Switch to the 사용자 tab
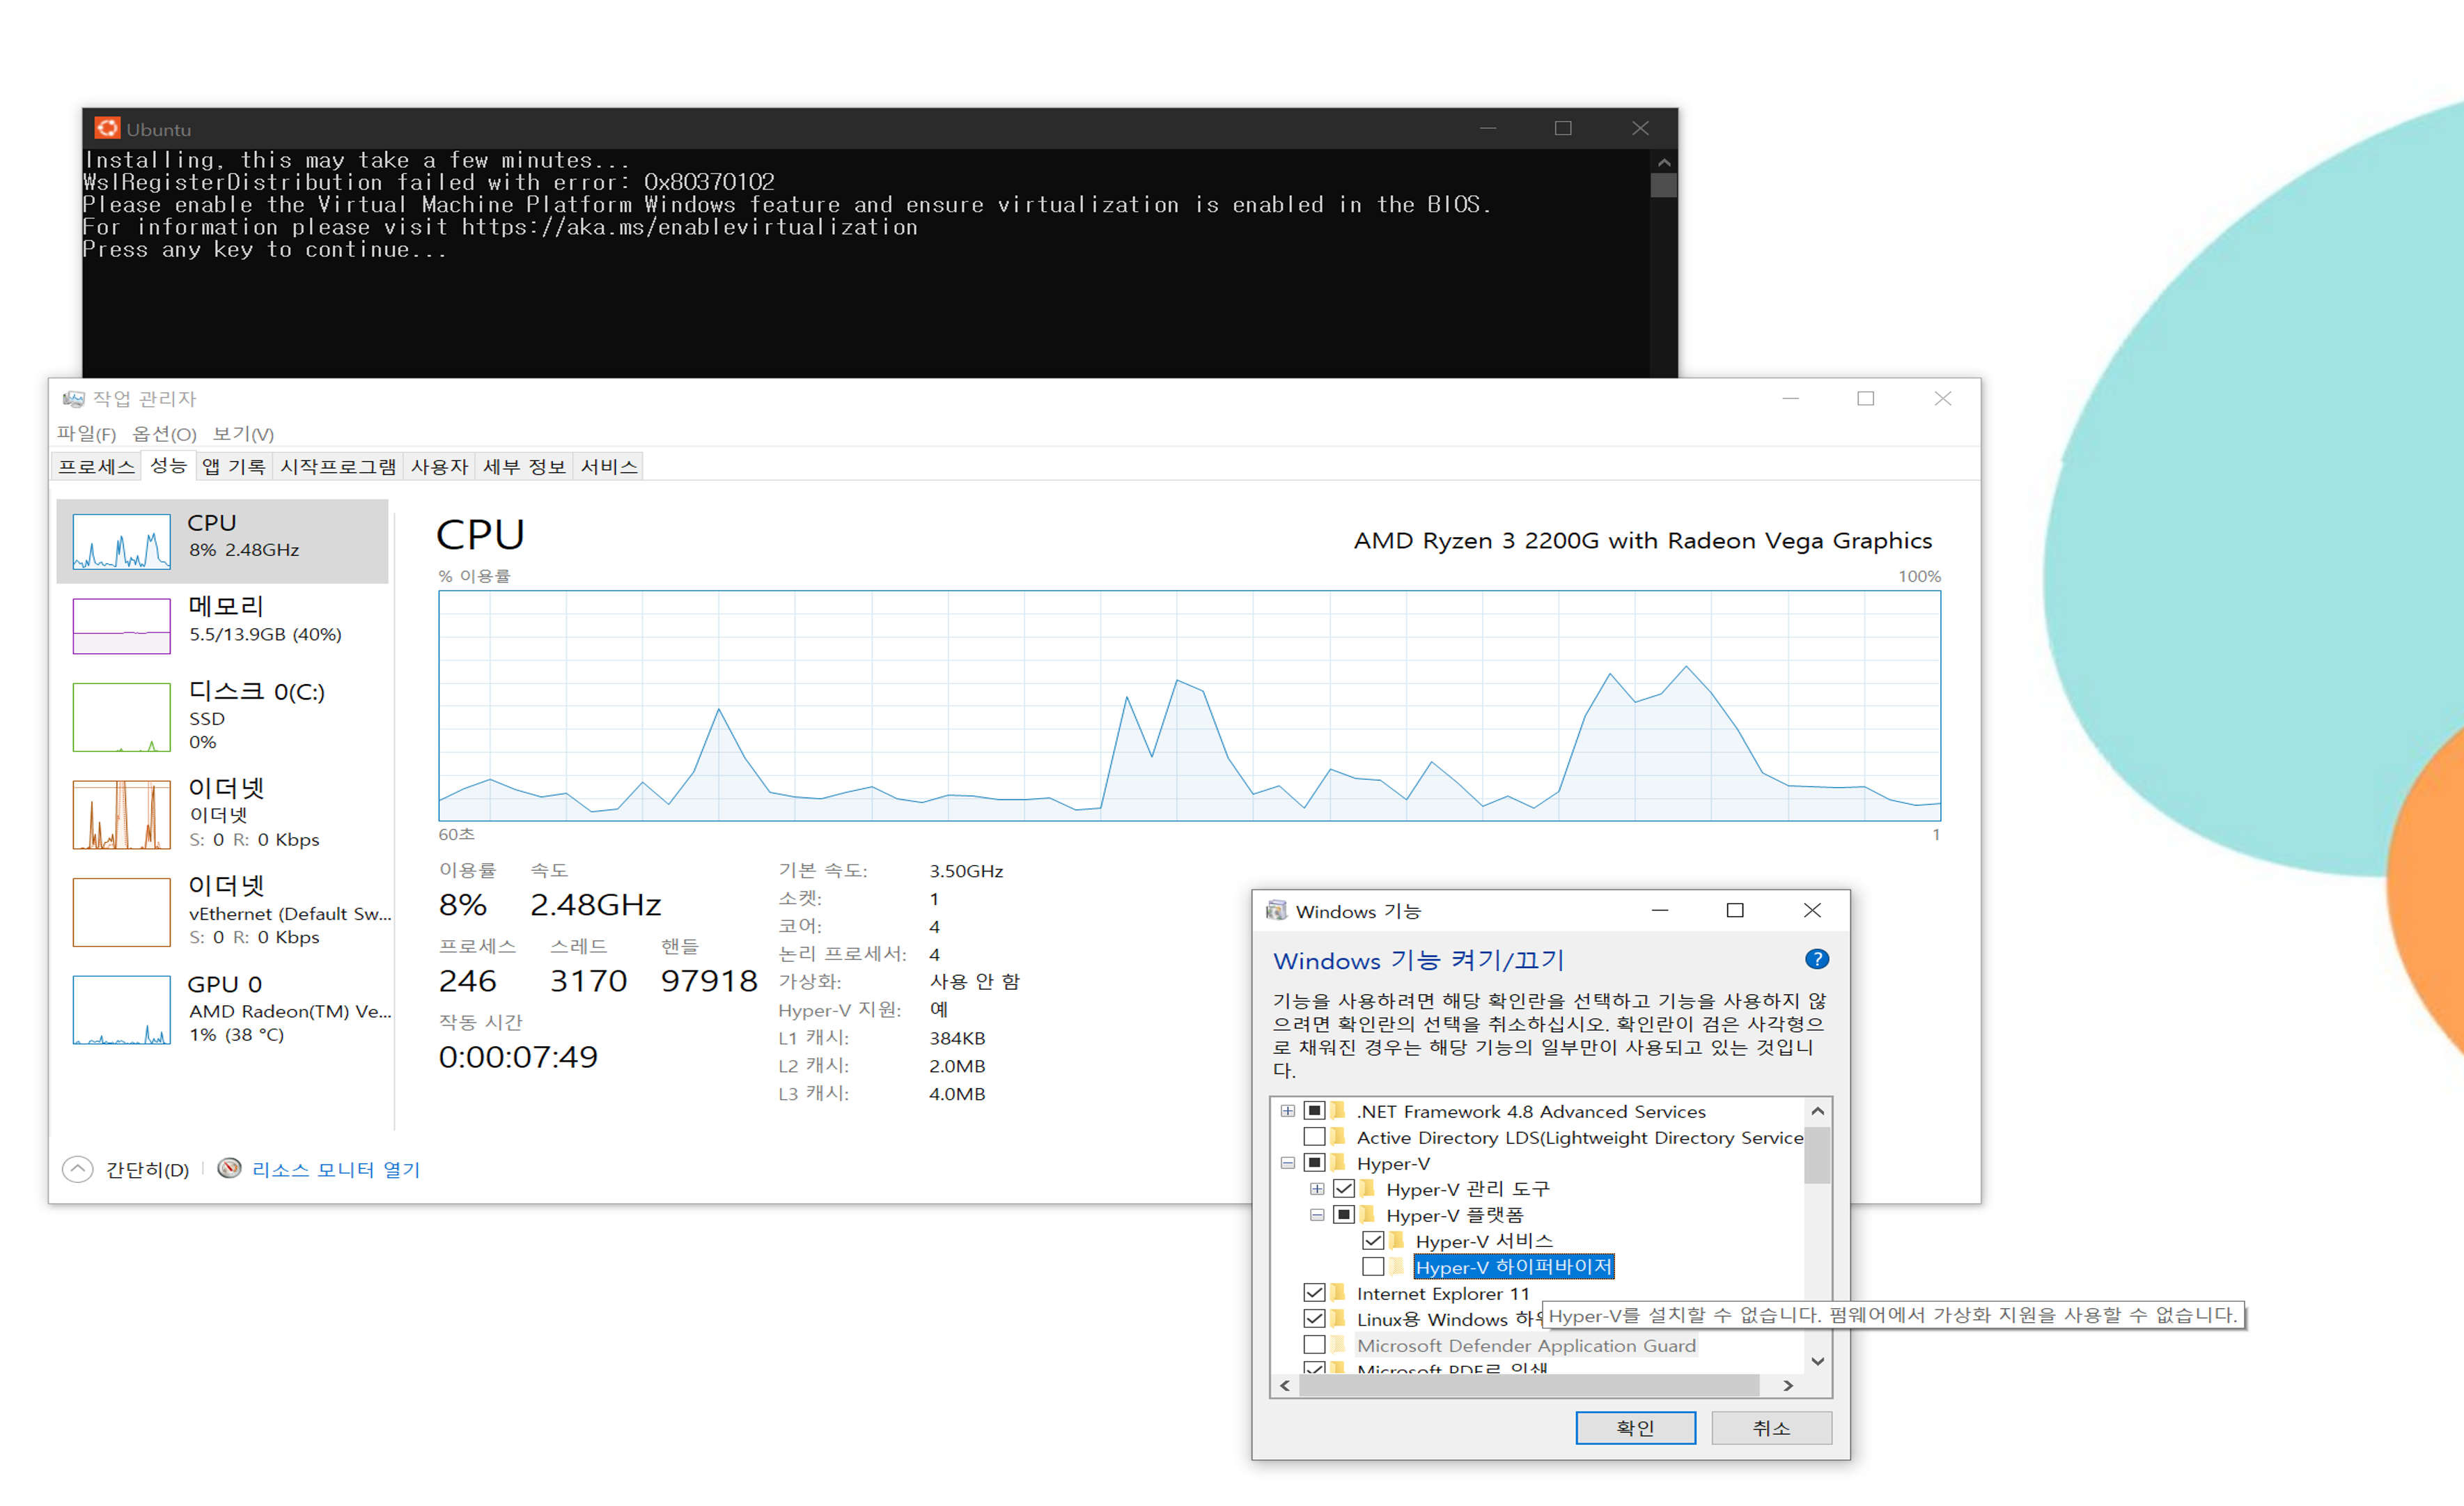Viewport: 2464px width, 1506px height. point(439,466)
